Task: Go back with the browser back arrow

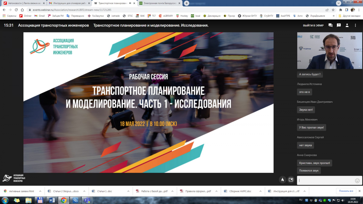Action: point(4,10)
